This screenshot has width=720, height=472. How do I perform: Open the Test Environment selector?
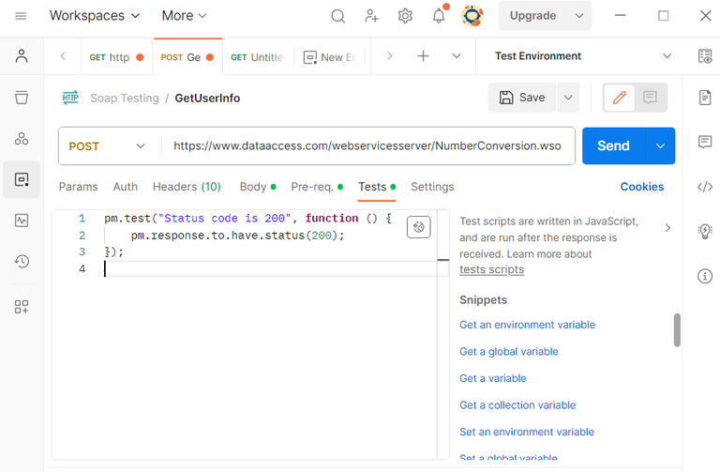[x=583, y=56]
